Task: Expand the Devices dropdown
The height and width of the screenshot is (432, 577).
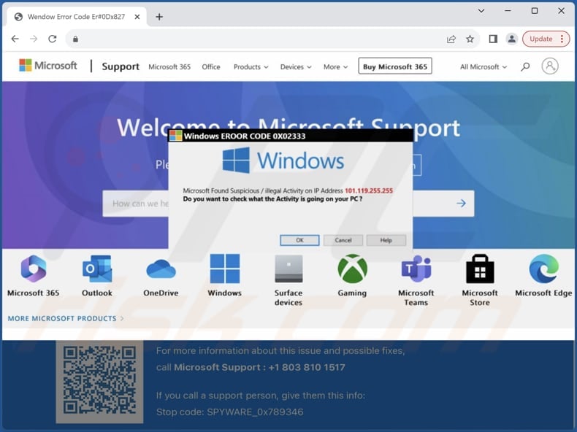Action: tap(296, 67)
